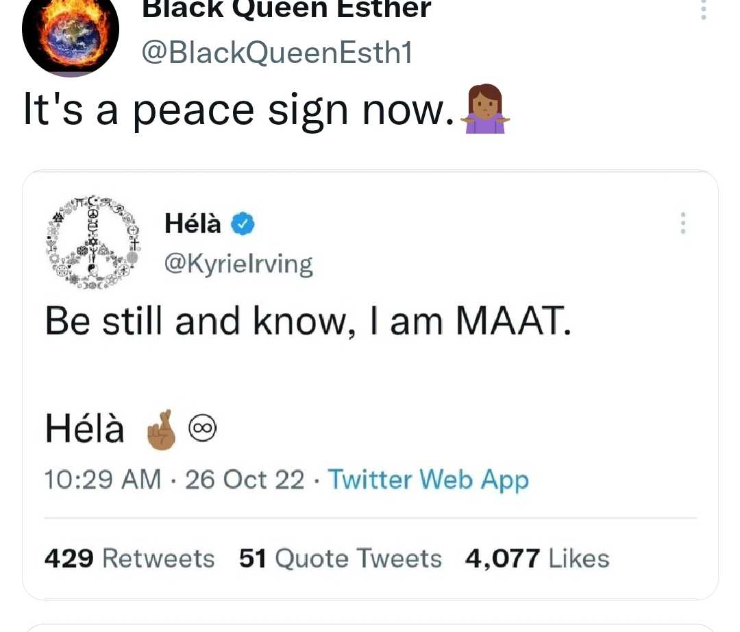Click the "It's a peace sign now." text
Screen dimensions: 740x632
[239, 110]
